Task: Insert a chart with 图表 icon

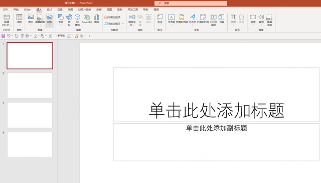Action: 97,17
